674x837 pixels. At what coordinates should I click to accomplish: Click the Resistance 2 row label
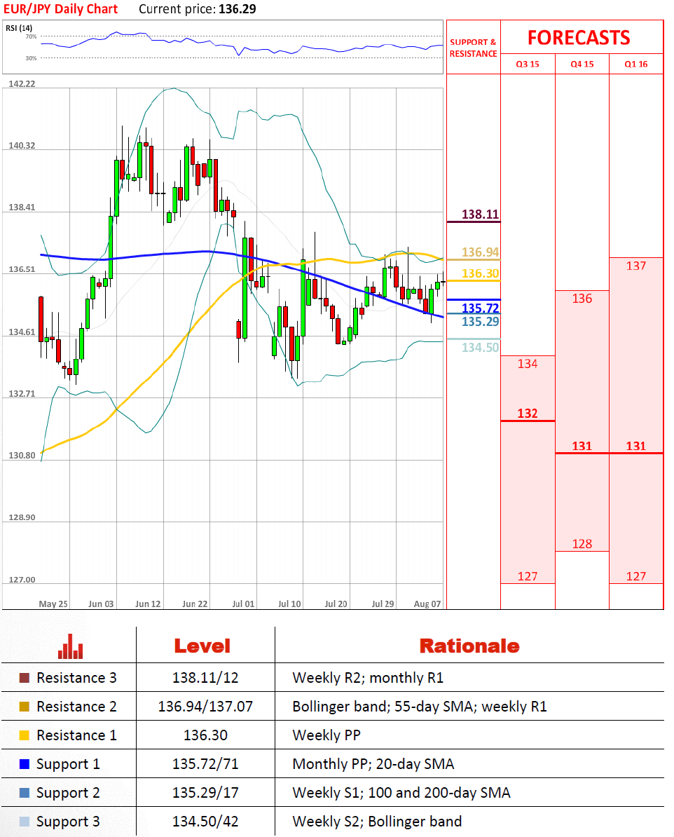tap(76, 707)
